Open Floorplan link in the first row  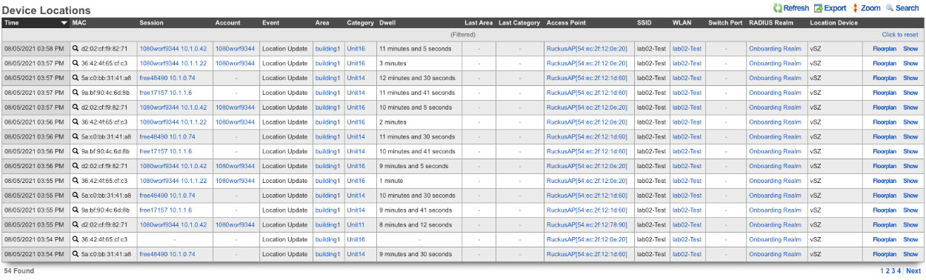pos(885,48)
